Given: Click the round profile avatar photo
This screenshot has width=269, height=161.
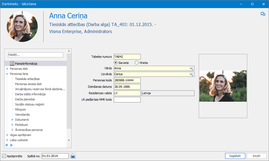Looking at the screenshot, I should [x=22, y=27].
